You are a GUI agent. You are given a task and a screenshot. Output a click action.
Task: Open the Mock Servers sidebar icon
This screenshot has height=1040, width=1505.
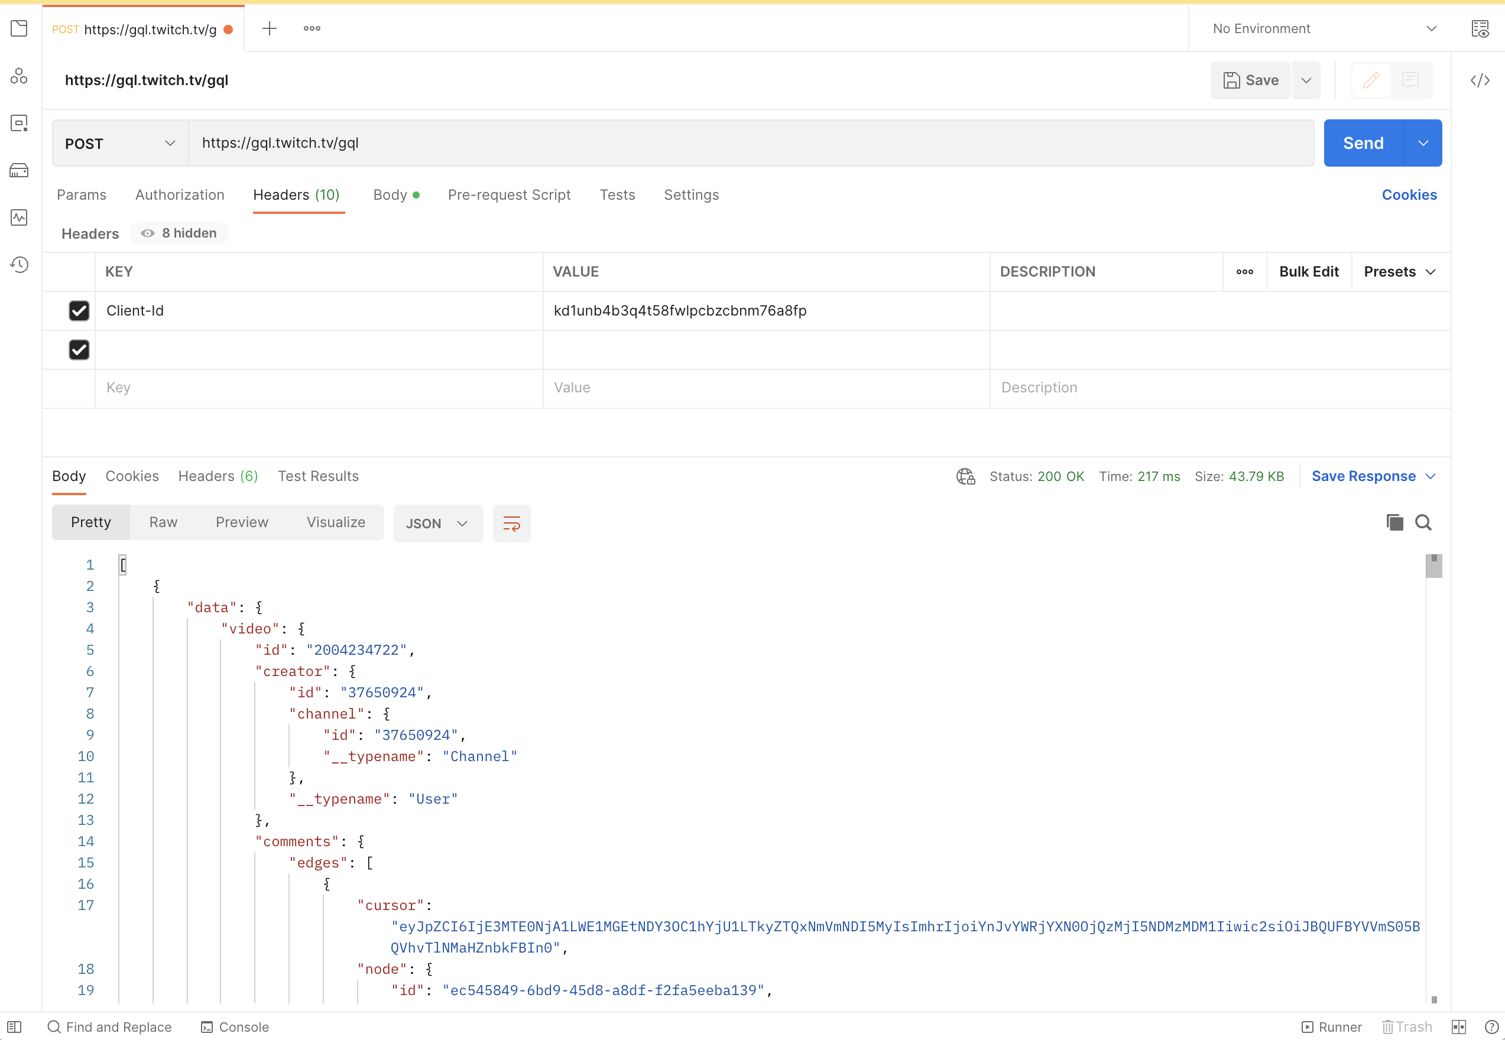point(19,171)
